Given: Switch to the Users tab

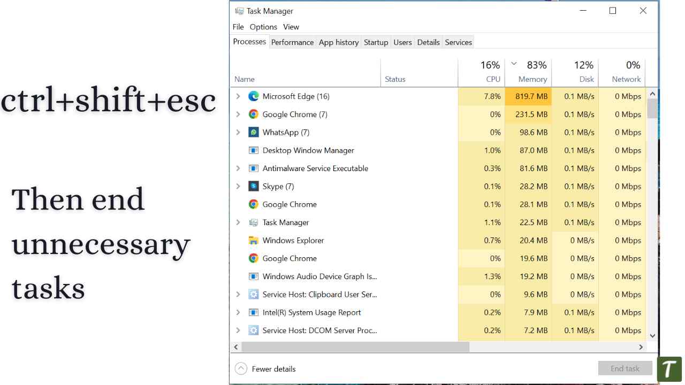Looking at the screenshot, I should tap(402, 42).
